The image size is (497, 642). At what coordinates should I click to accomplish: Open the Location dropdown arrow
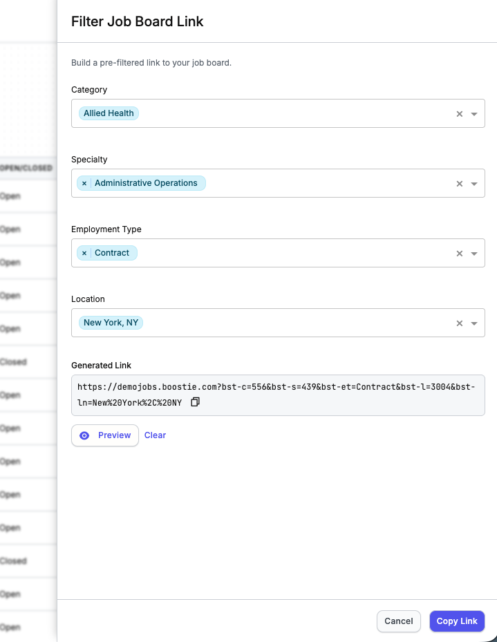(x=474, y=323)
